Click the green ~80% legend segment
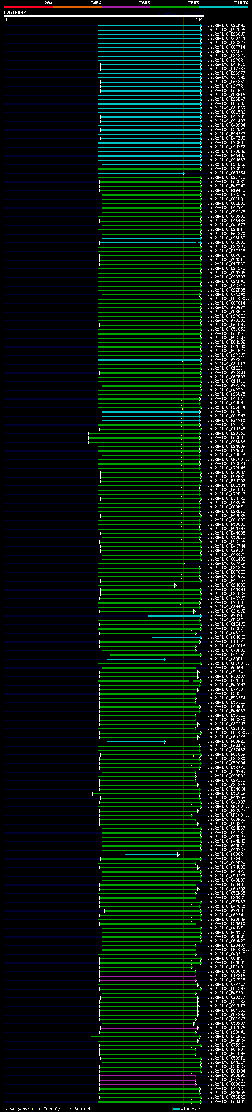The width and height of the screenshot is (252, 1112). click(x=175, y=7)
